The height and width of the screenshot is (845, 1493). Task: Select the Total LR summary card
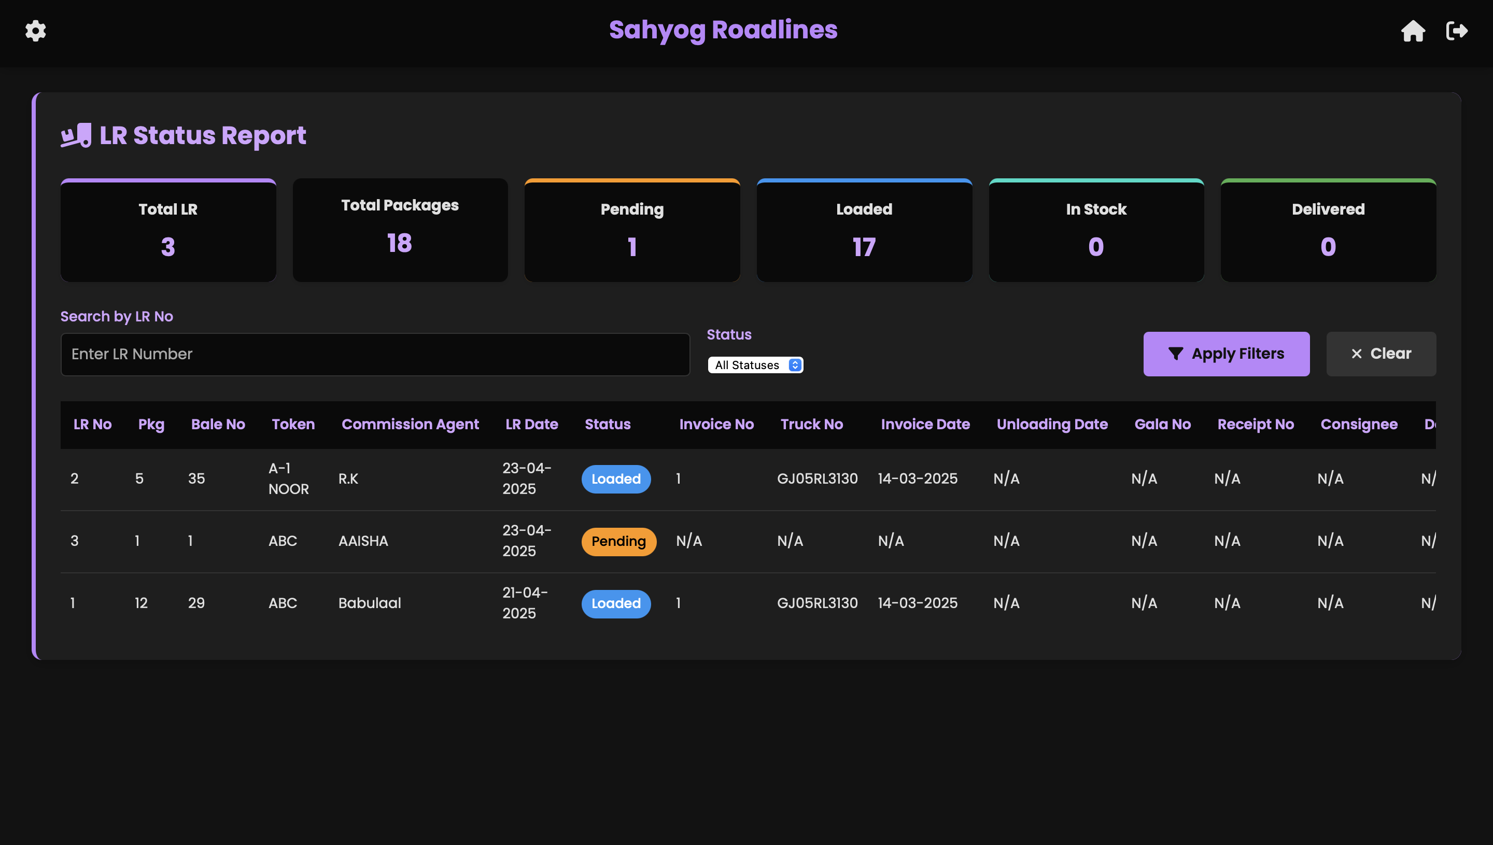point(168,230)
